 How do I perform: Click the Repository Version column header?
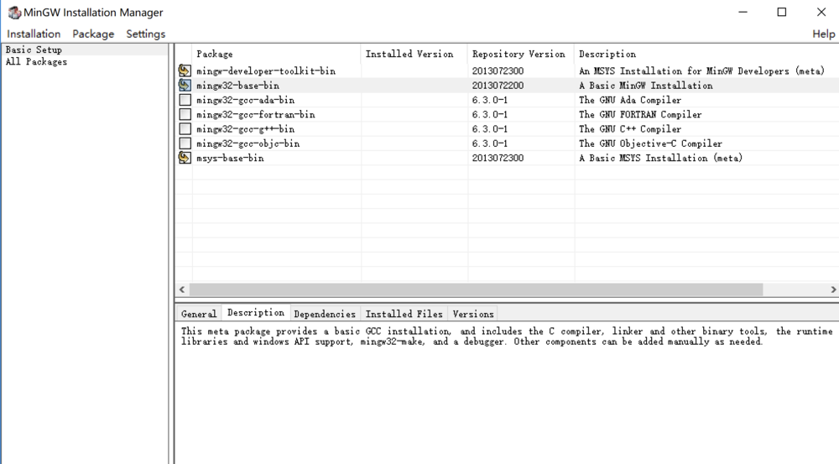(521, 54)
